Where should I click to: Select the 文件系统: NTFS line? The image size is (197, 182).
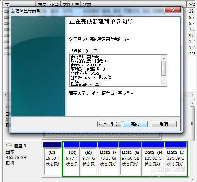85,73
